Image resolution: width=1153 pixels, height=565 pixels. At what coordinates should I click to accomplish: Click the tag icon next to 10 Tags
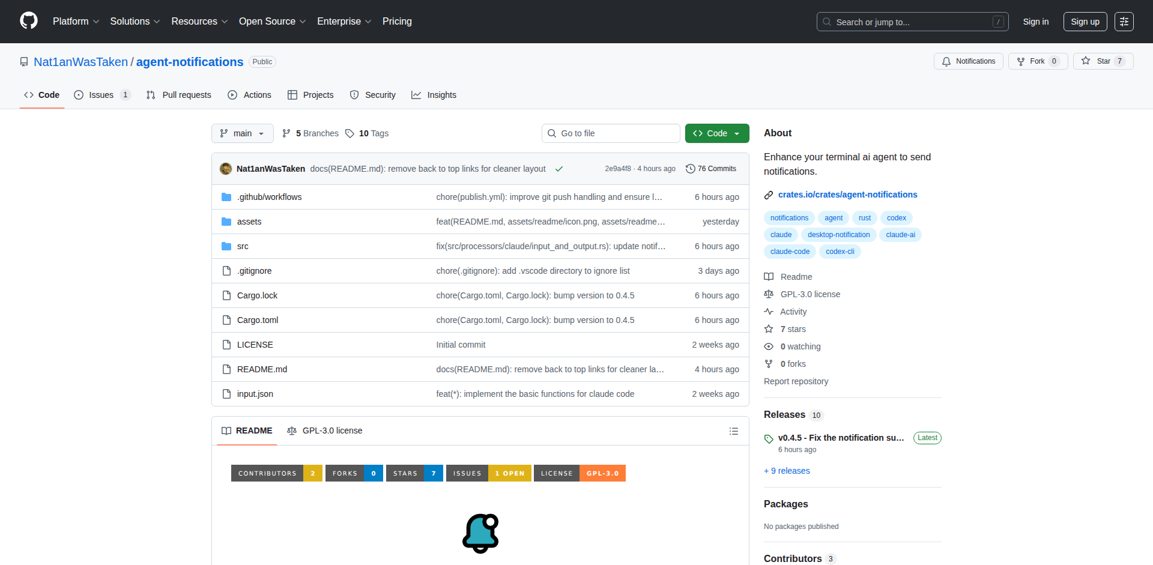[350, 133]
